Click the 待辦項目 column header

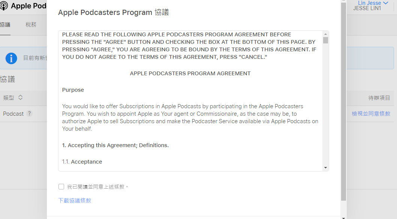click(379, 98)
